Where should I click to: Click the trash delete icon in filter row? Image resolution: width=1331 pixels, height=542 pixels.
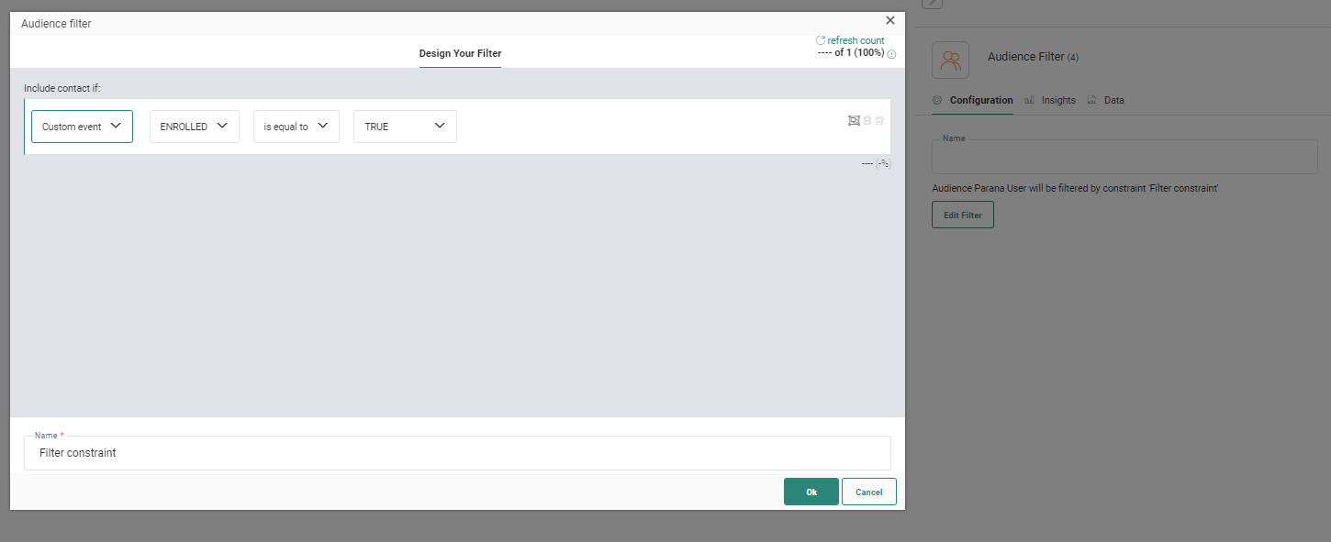[x=867, y=120]
